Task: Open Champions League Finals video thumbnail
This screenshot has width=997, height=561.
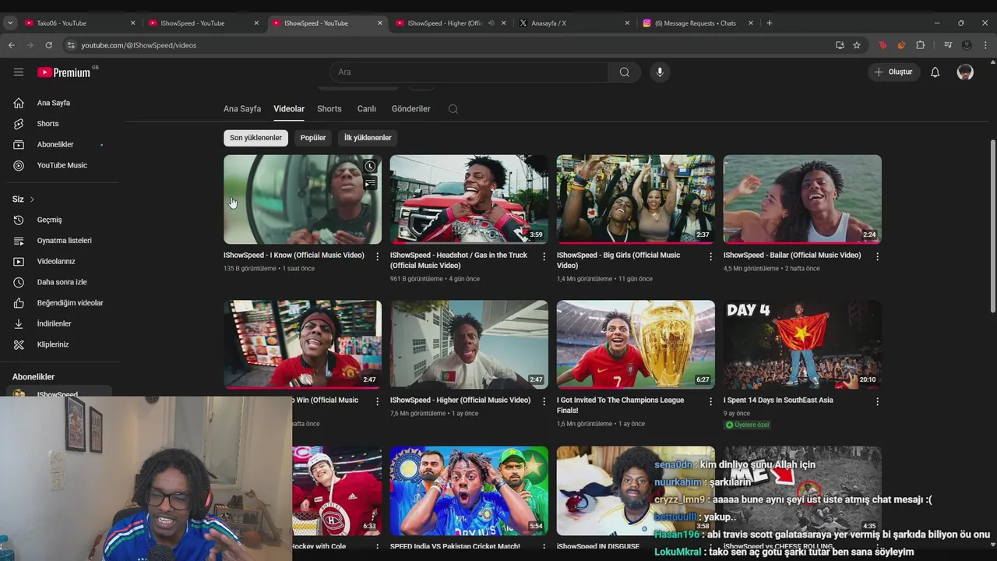Action: click(x=636, y=344)
